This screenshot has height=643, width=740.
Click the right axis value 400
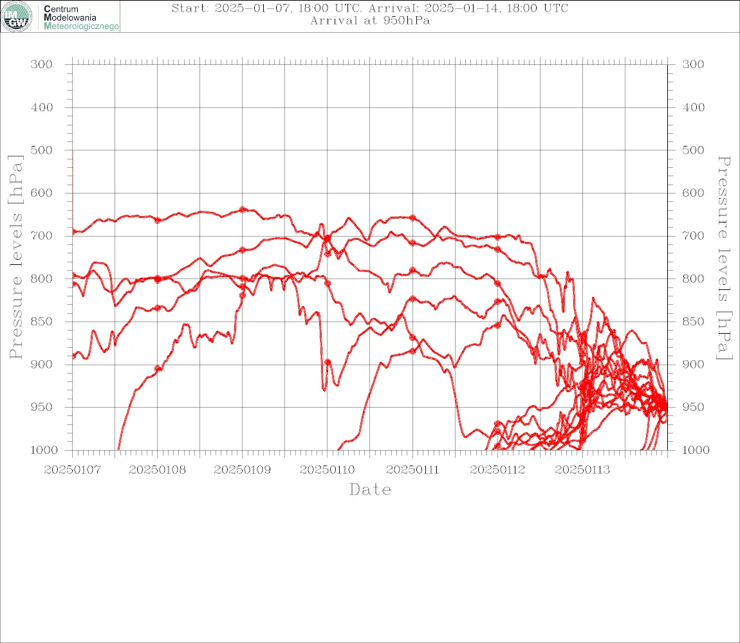coord(693,107)
